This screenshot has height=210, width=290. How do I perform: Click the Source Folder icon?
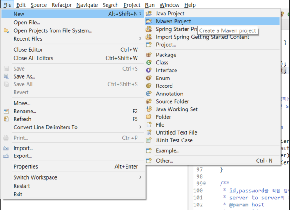149,101
